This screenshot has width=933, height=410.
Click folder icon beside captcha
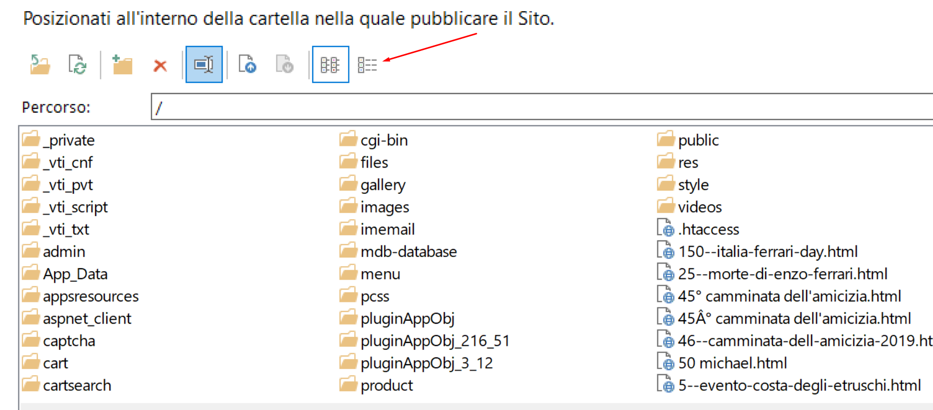pos(31,339)
